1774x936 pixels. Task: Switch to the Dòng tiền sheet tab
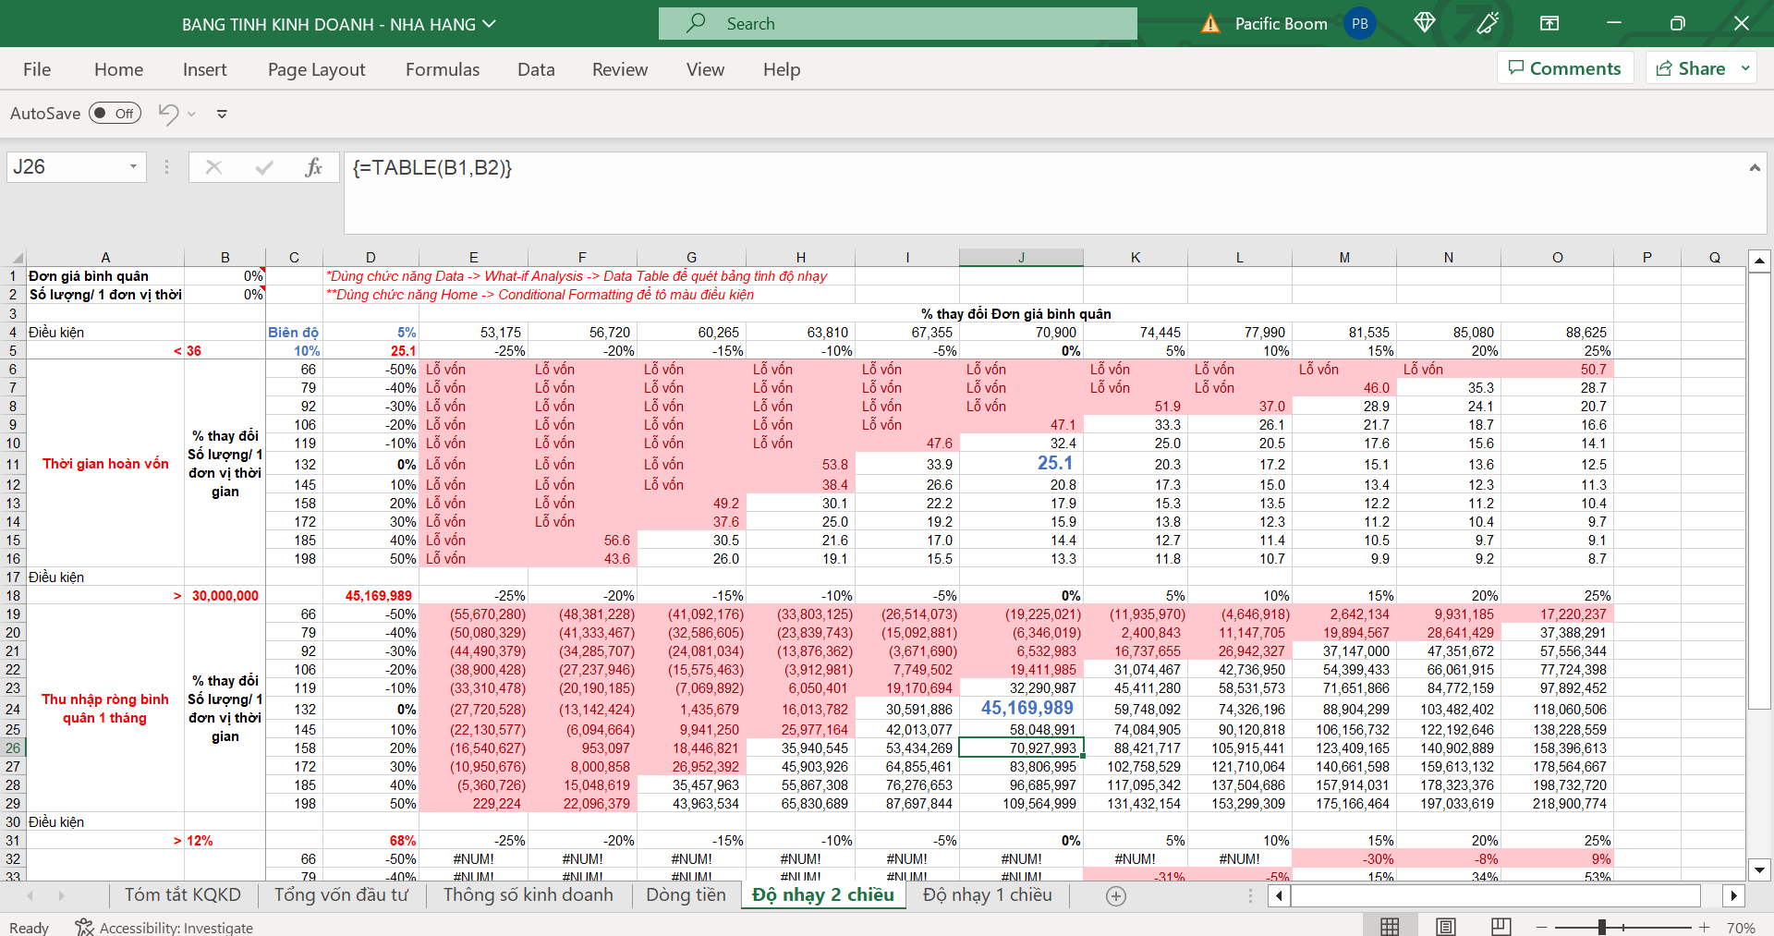(686, 894)
